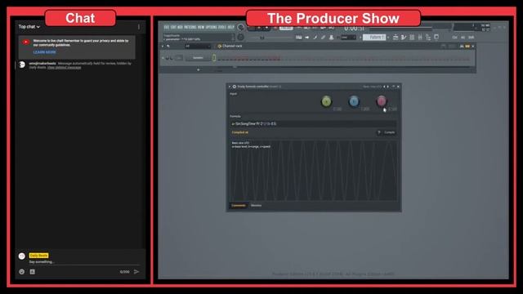The image size is (523, 294).
Task: Click the stamp icon in the toolbar
Action: (331, 38)
